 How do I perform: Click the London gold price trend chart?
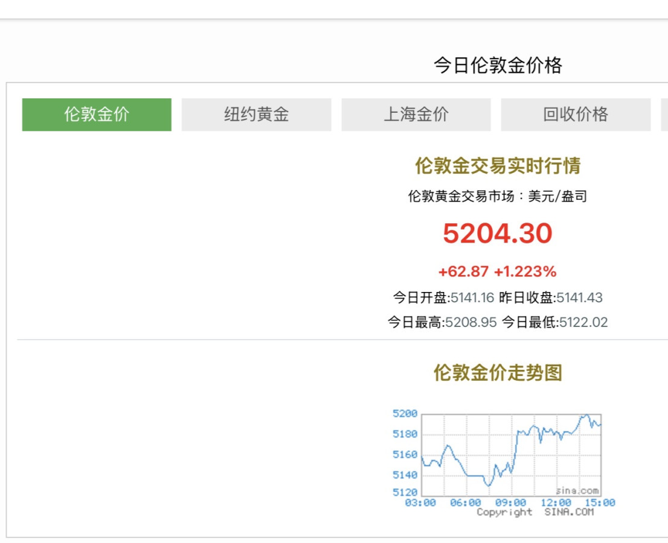pyautogui.click(x=504, y=463)
